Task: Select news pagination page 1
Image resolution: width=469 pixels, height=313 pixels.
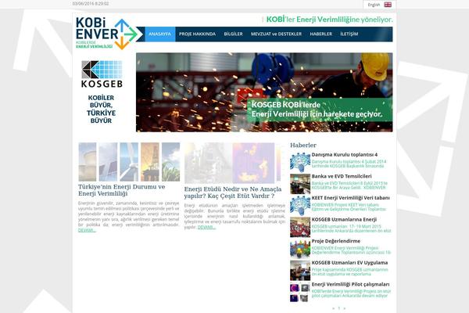Action: (x=339, y=308)
